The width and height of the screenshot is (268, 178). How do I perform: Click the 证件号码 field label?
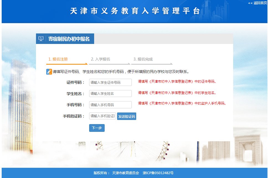click(75, 82)
